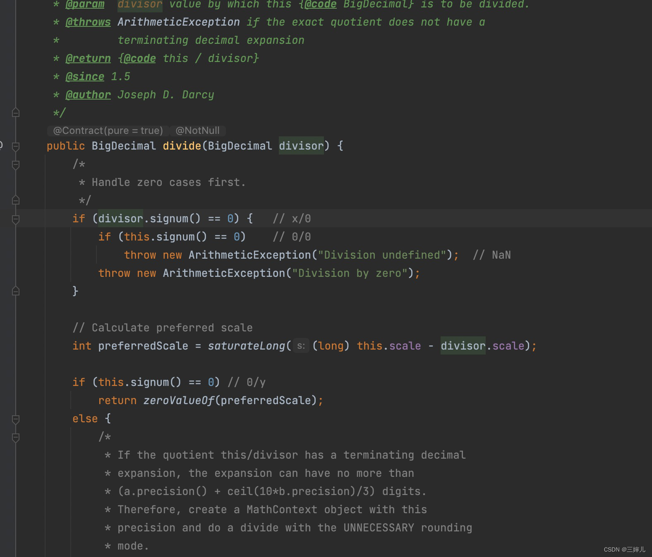
Task: Click fold marker at 'Handle zero cases' comment end
Action: pos(16,200)
